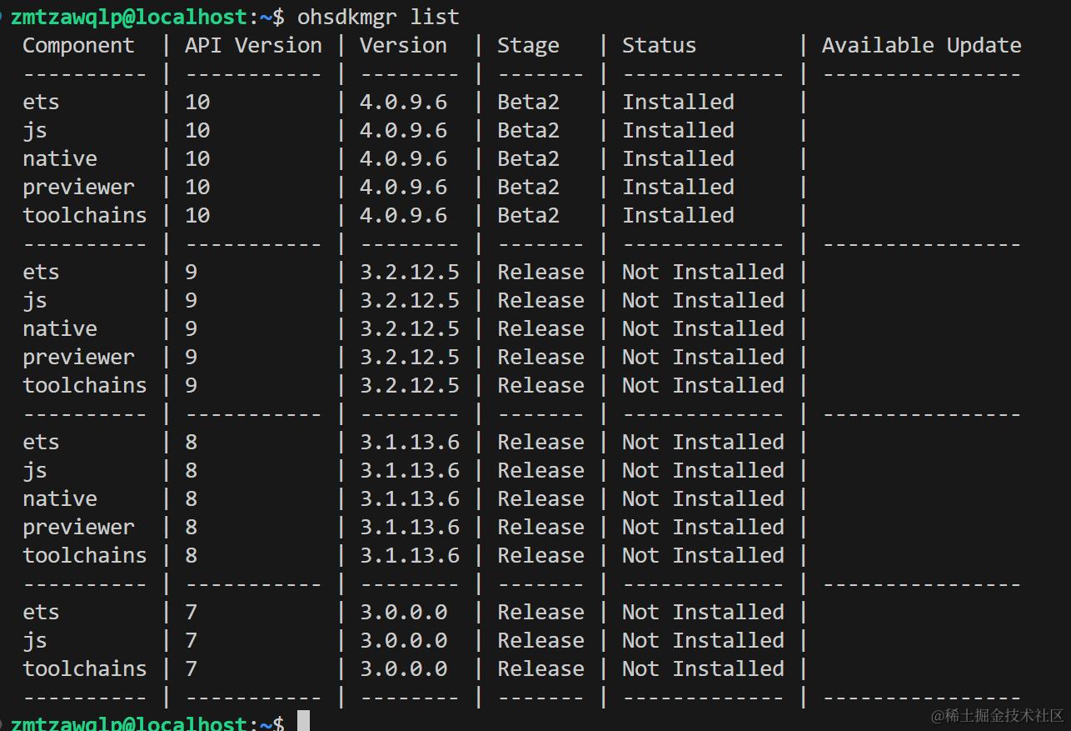
Task: Click 'previewer' in the API 10 row
Action: (x=78, y=188)
